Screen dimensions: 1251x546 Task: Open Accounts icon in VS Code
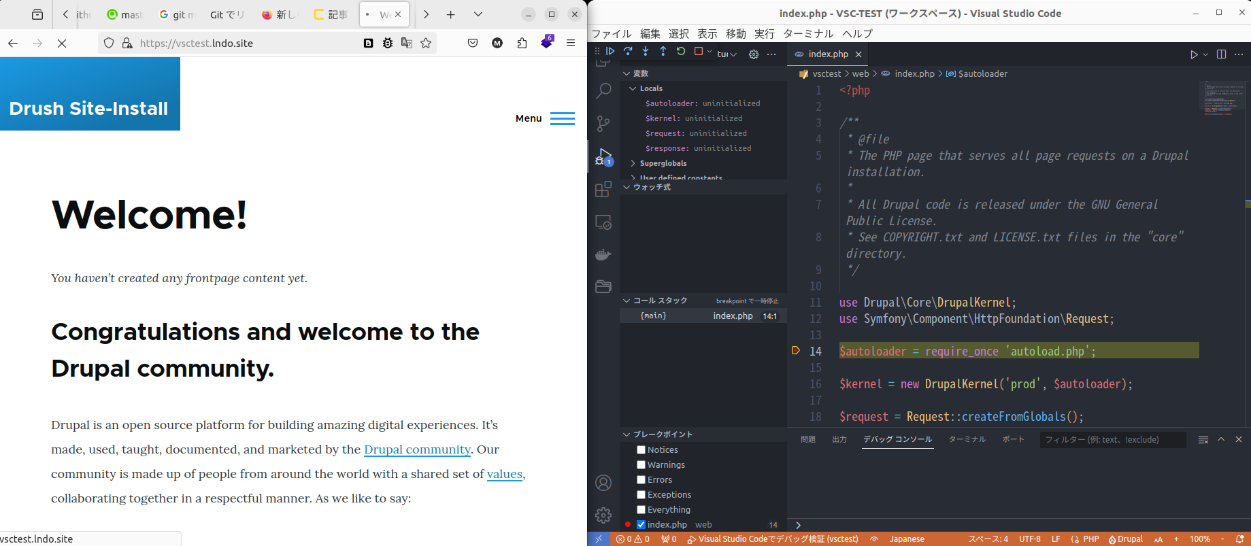(603, 483)
